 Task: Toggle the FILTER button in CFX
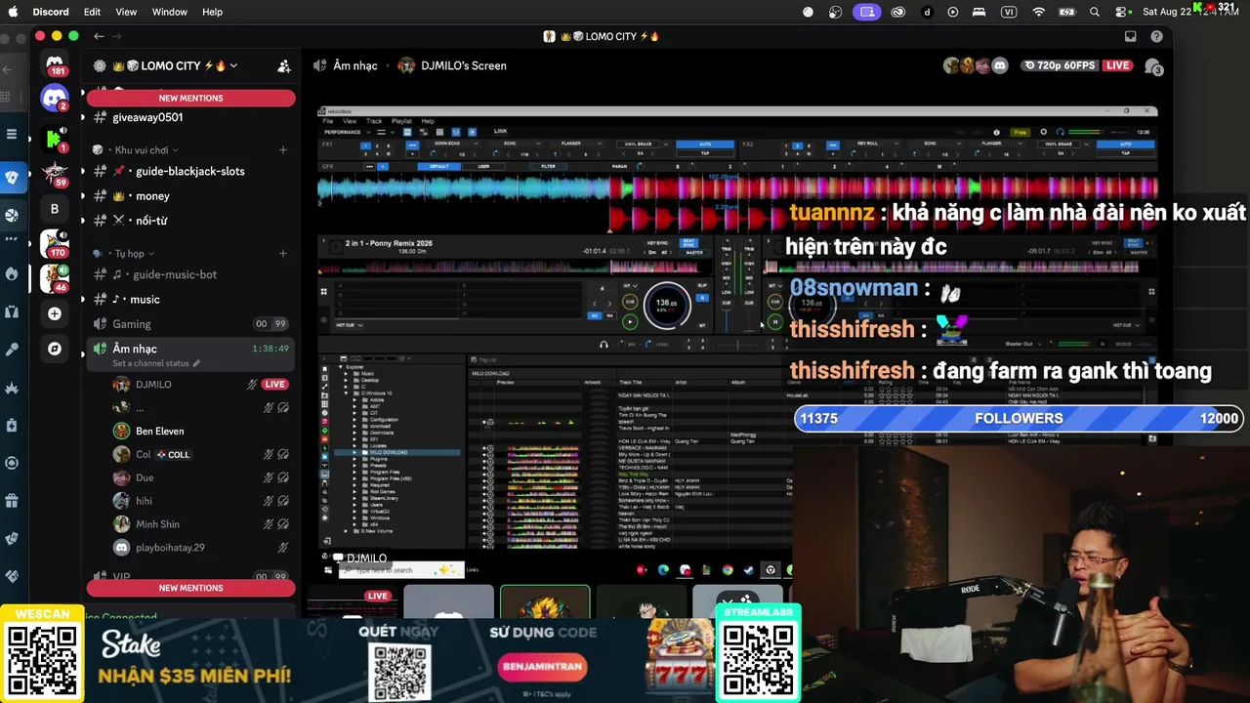click(x=548, y=166)
